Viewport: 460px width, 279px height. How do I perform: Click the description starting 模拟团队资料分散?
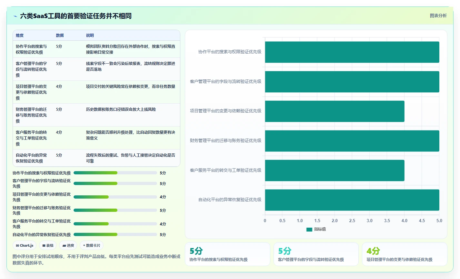point(131,49)
